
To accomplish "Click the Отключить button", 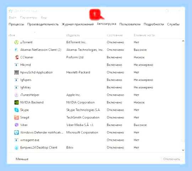I will (171, 159).
